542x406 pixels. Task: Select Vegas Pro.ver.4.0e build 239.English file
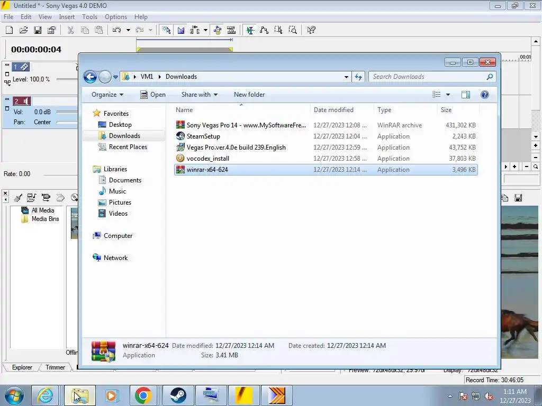click(326, 147)
